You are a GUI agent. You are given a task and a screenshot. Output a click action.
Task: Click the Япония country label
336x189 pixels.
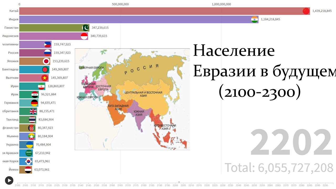pyautogui.click(x=13, y=61)
